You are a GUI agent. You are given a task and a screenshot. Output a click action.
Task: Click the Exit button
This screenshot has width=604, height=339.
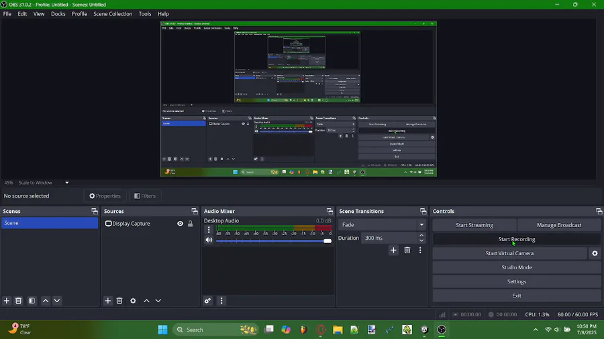pos(517,295)
